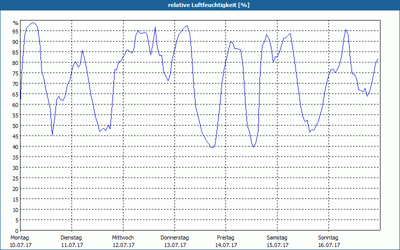400x250 pixels.
Task: Click the '95' y-axis tick label
Action: coord(15,31)
